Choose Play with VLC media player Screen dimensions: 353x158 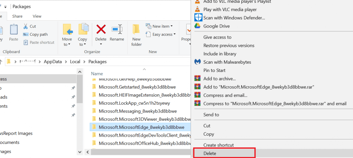tap(230, 9)
